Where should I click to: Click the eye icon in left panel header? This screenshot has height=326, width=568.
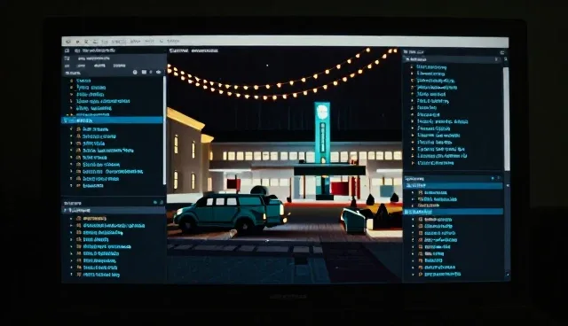coord(158,73)
